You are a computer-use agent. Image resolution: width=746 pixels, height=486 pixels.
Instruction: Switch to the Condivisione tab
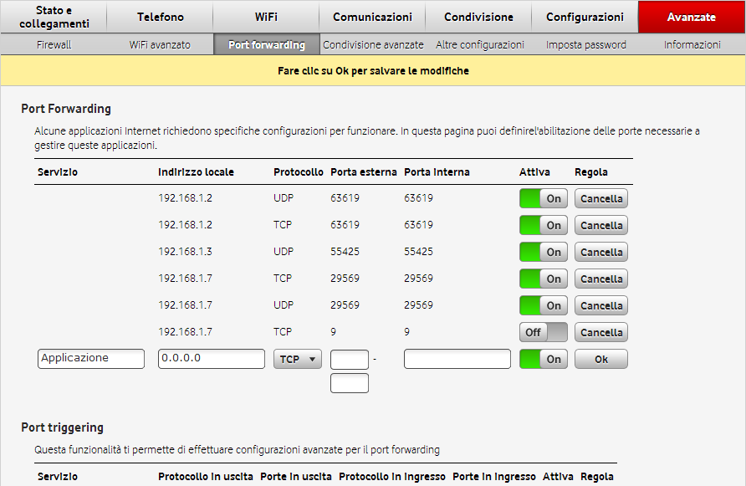[x=478, y=17]
